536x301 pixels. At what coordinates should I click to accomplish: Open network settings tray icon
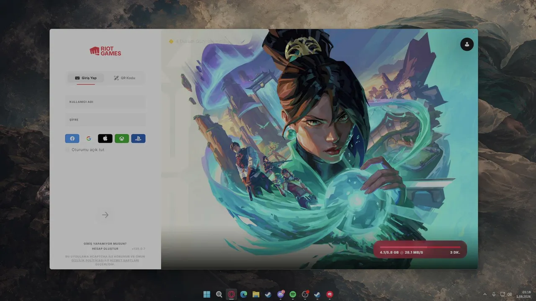pos(502,294)
